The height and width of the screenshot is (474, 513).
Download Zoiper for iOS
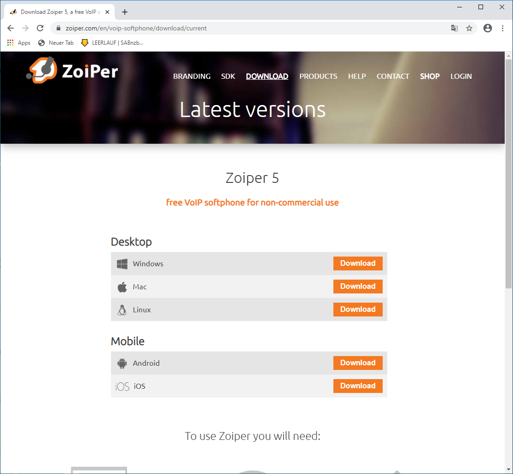click(x=358, y=386)
